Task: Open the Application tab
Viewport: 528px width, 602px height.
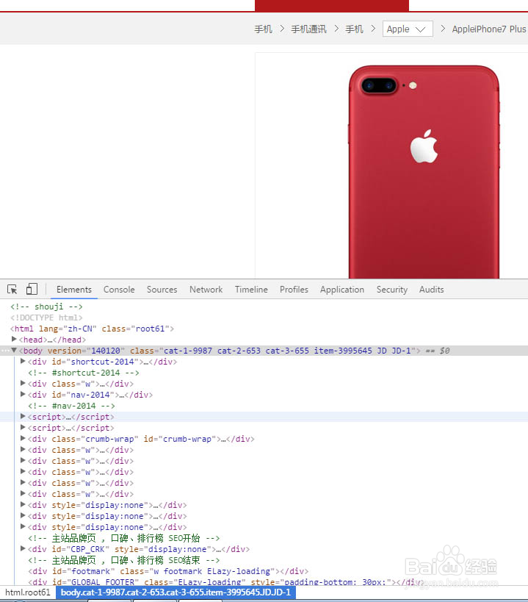Action: (x=342, y=290)
